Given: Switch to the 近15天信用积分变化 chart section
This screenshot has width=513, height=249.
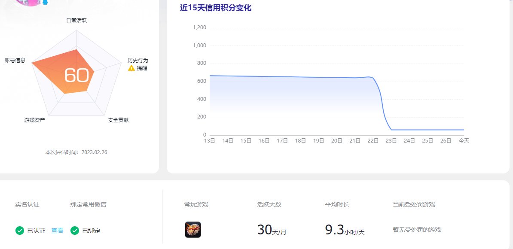Looking at the screenshot, I should [215, 8].
